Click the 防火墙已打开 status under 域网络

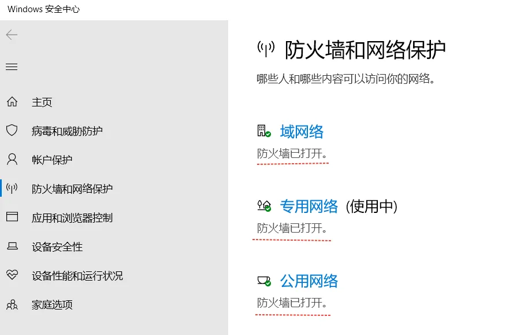[292, 153]
